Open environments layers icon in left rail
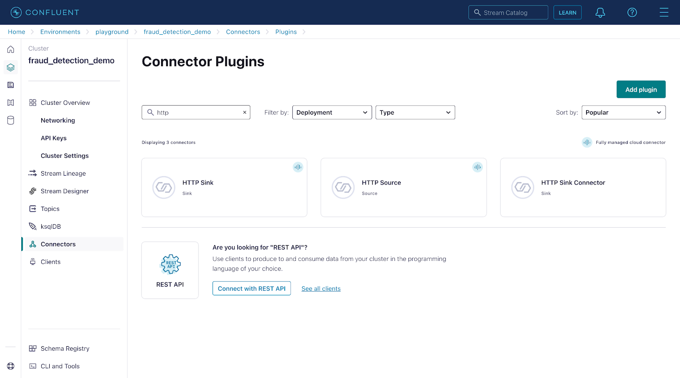The height and width of the screenshot is (378, 680). (x=11, y=67)
